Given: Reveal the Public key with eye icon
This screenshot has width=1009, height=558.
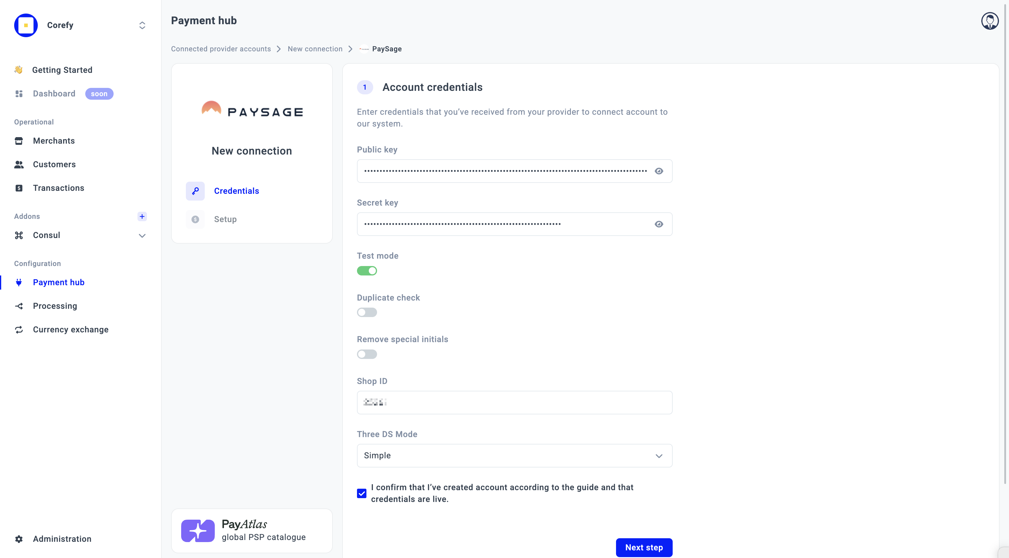Looking at the screenshot, I should click(x=659, y=171).
